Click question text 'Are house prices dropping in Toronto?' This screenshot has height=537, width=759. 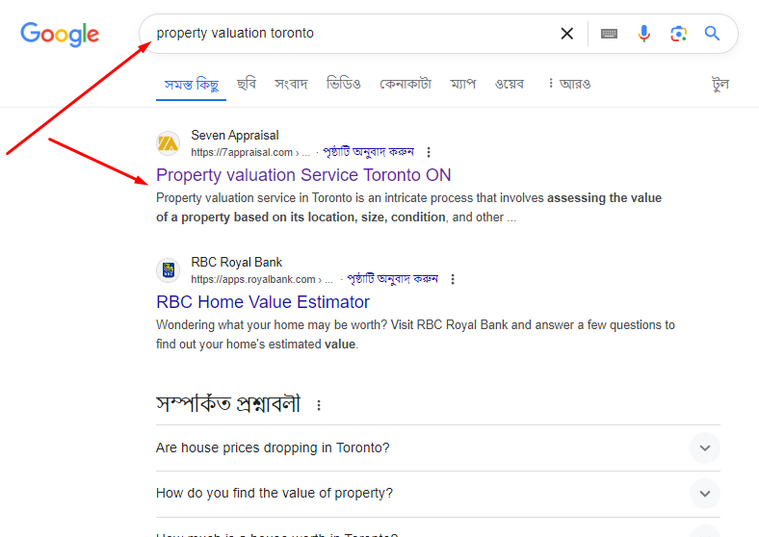tap(273, 448)
